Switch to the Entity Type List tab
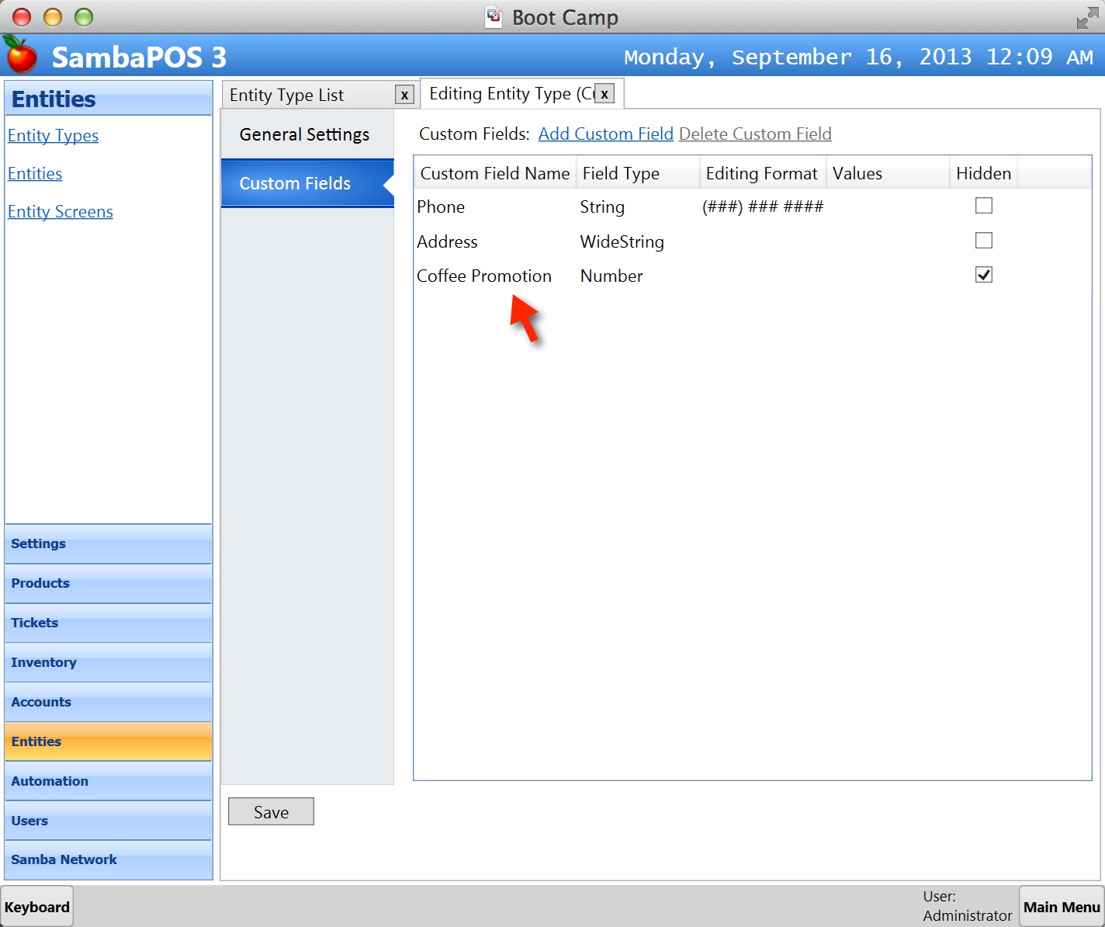 287,95
